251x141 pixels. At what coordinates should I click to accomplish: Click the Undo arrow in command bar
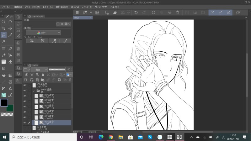(136, 13)
